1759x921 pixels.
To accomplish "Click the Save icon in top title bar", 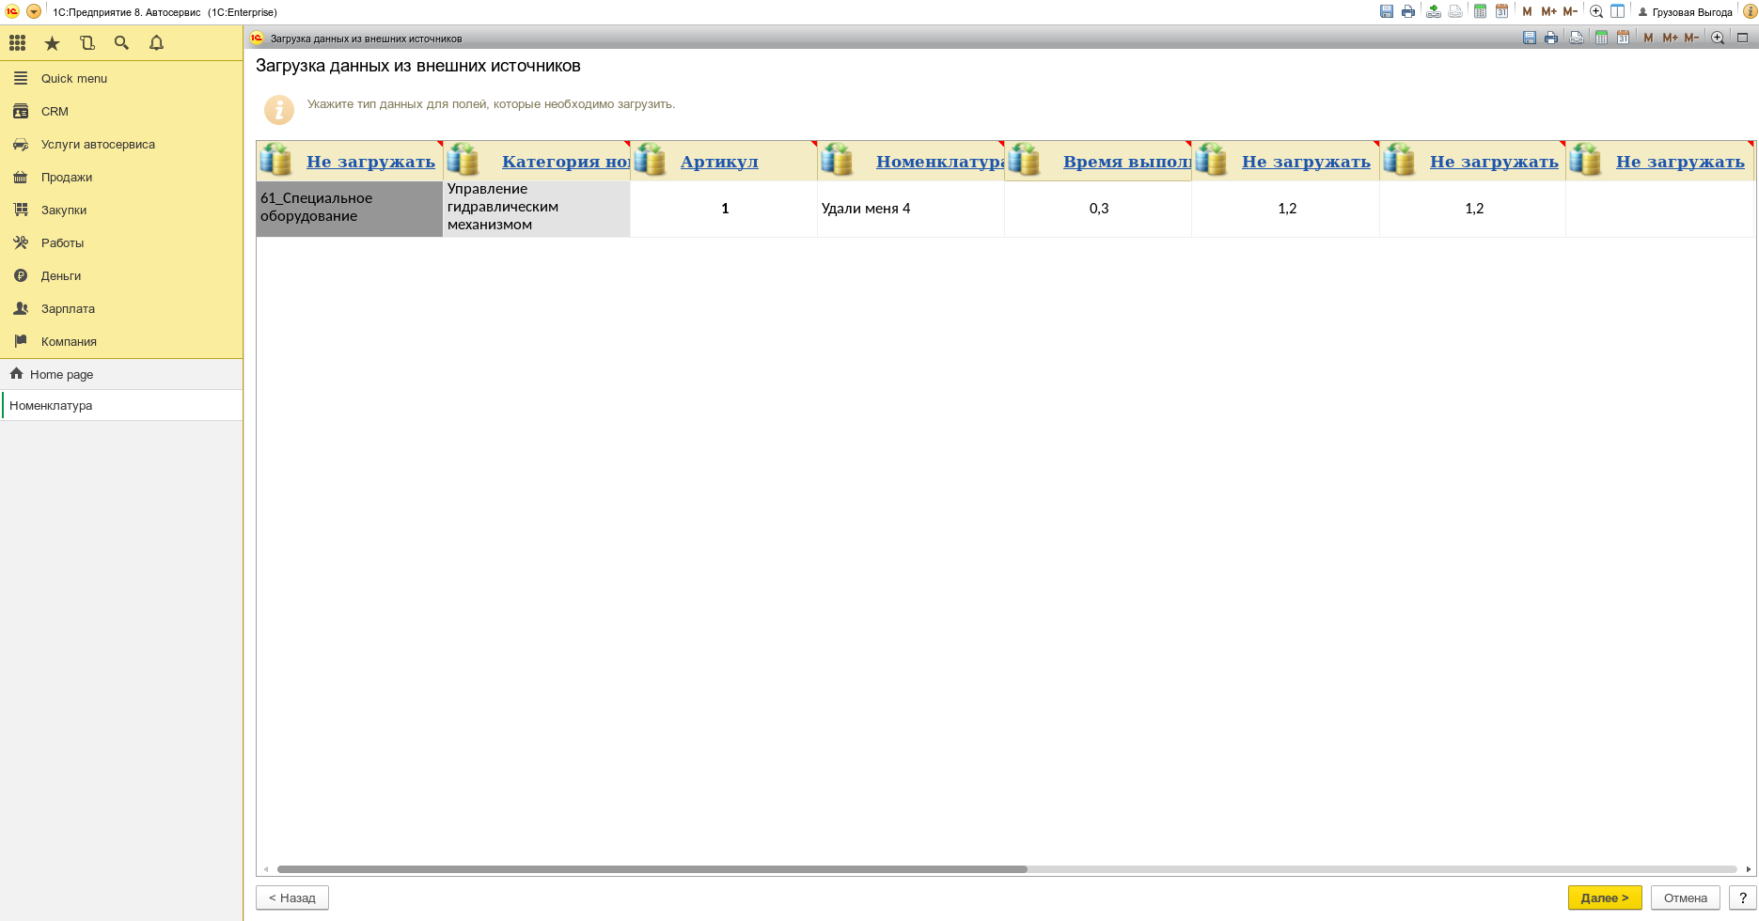I will 1387,12.
